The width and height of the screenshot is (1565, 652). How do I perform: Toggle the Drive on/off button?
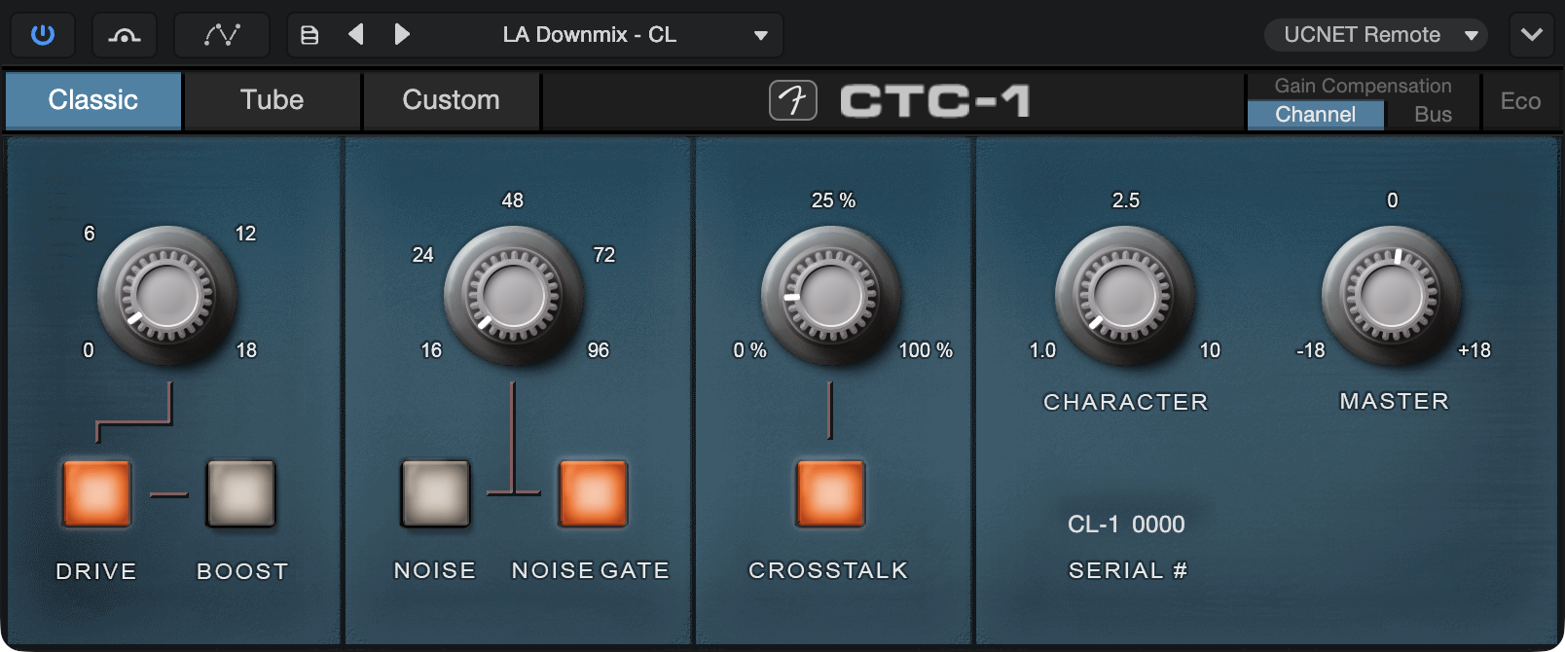[96, 493]
